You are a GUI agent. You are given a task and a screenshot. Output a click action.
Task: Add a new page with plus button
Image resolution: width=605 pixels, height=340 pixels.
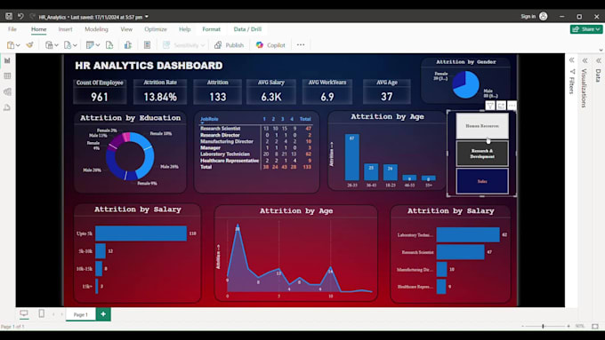pos(103,314)
